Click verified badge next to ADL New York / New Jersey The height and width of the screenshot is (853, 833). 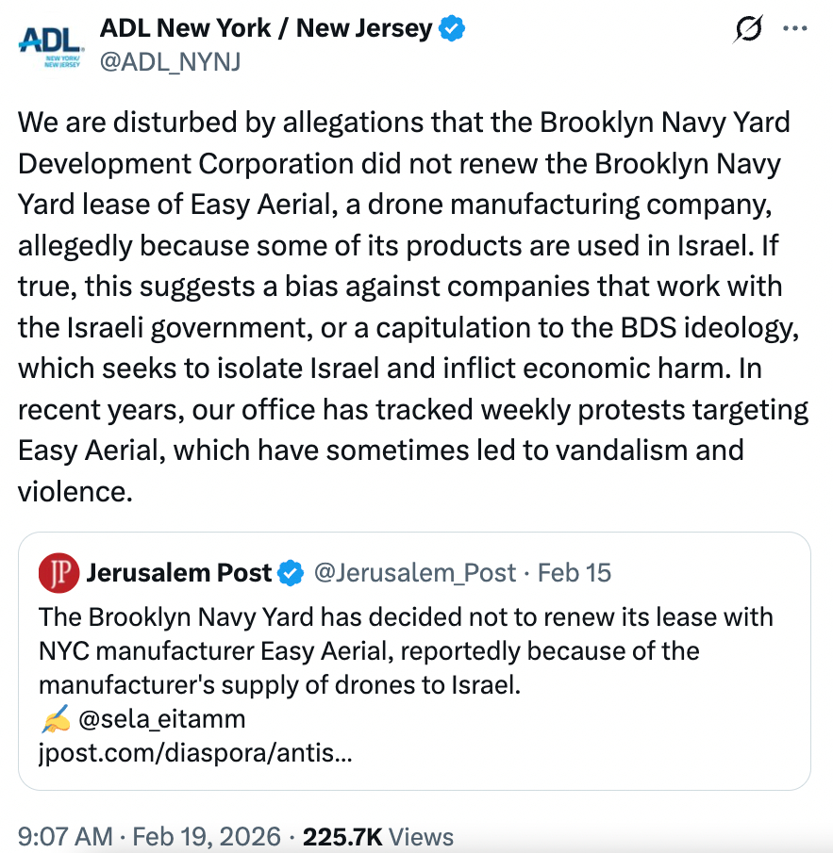click(453, 29)
